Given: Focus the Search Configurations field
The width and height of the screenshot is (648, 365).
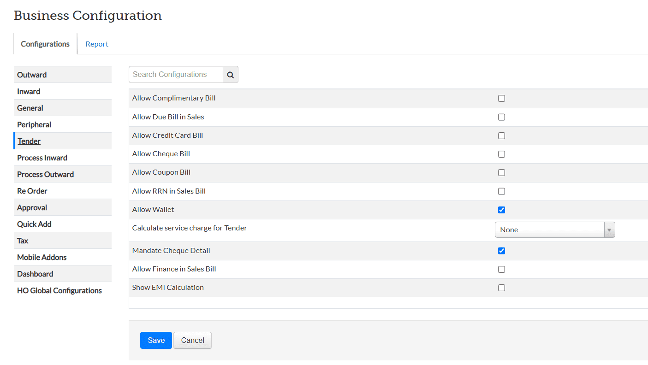Looking at the screenshot, I should coord(176,75).
